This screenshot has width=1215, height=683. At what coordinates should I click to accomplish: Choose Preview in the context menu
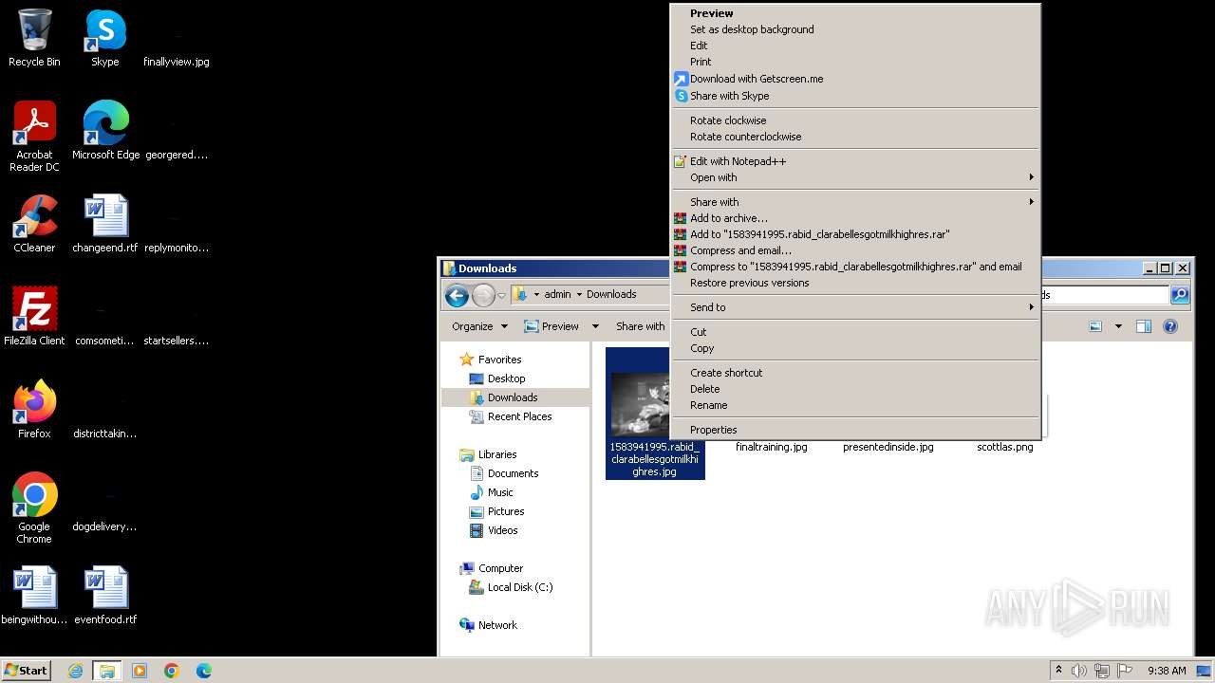[x=855, y=13]
